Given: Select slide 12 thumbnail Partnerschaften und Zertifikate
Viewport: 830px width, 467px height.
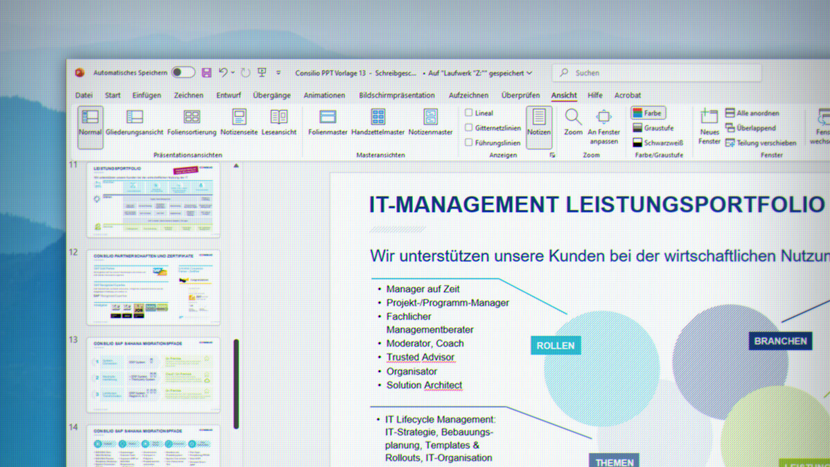Looking at the screenshot, I should coord(153,288).
